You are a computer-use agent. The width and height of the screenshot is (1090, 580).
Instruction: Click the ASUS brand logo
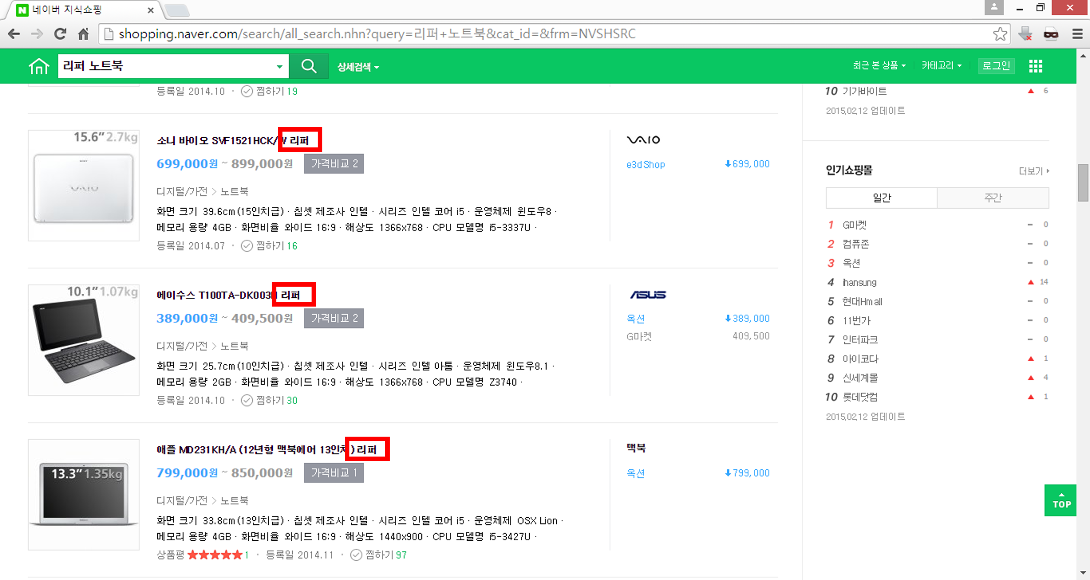(x=648, y=295)
